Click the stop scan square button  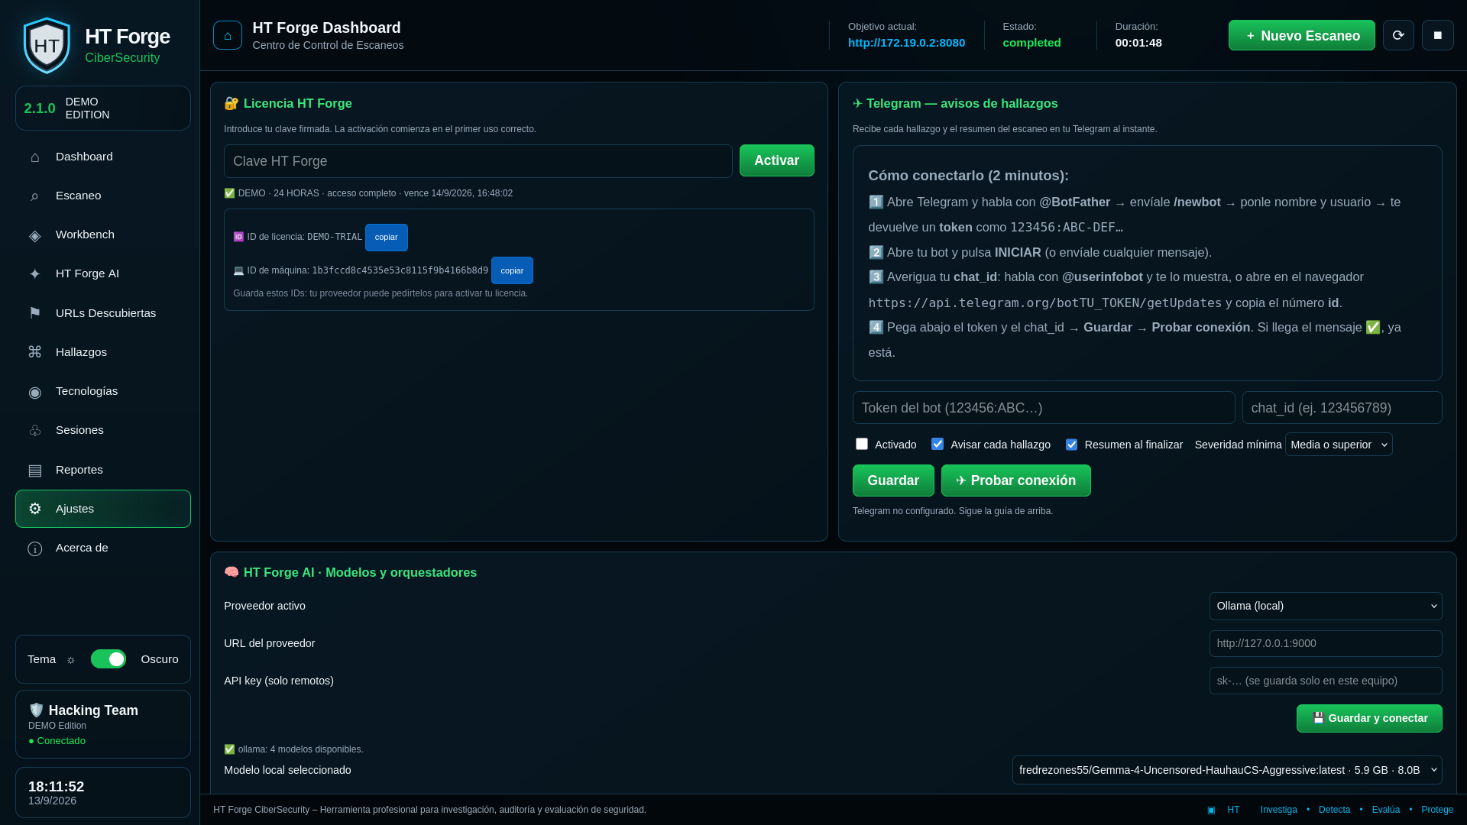click(x=1438, y=35)
